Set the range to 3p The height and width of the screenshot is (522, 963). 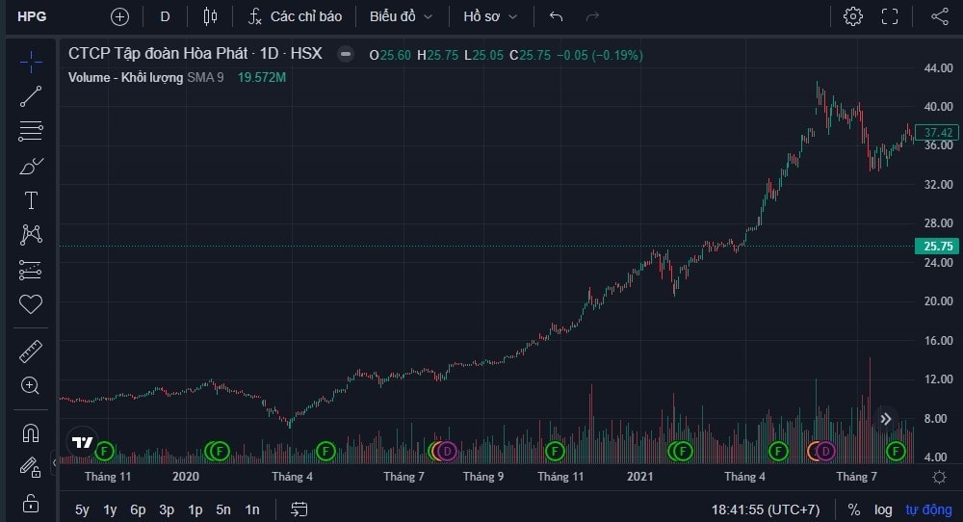[167, 509]
